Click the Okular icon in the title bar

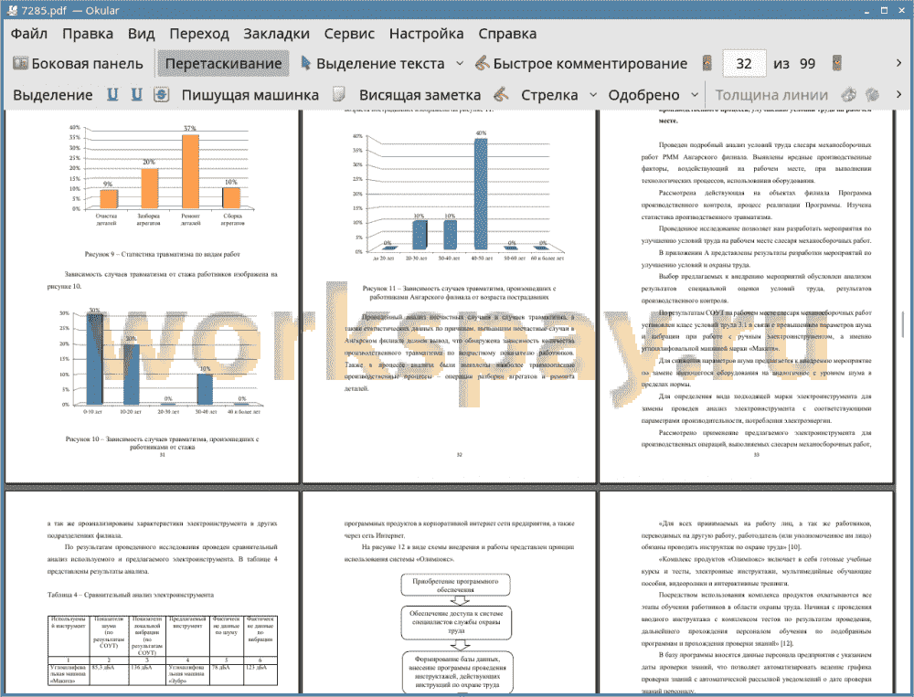tap(12, 10)
